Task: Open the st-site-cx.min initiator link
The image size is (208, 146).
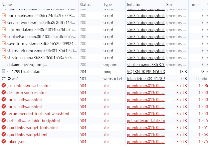Action: [146, 65]
